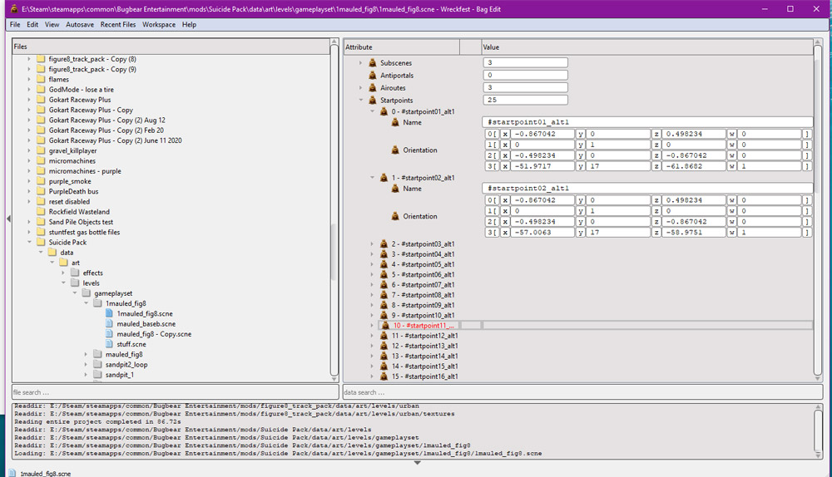This screenshot has width=832, height=477.
Task: Collapse the Startpoints node
Action: 361,100
